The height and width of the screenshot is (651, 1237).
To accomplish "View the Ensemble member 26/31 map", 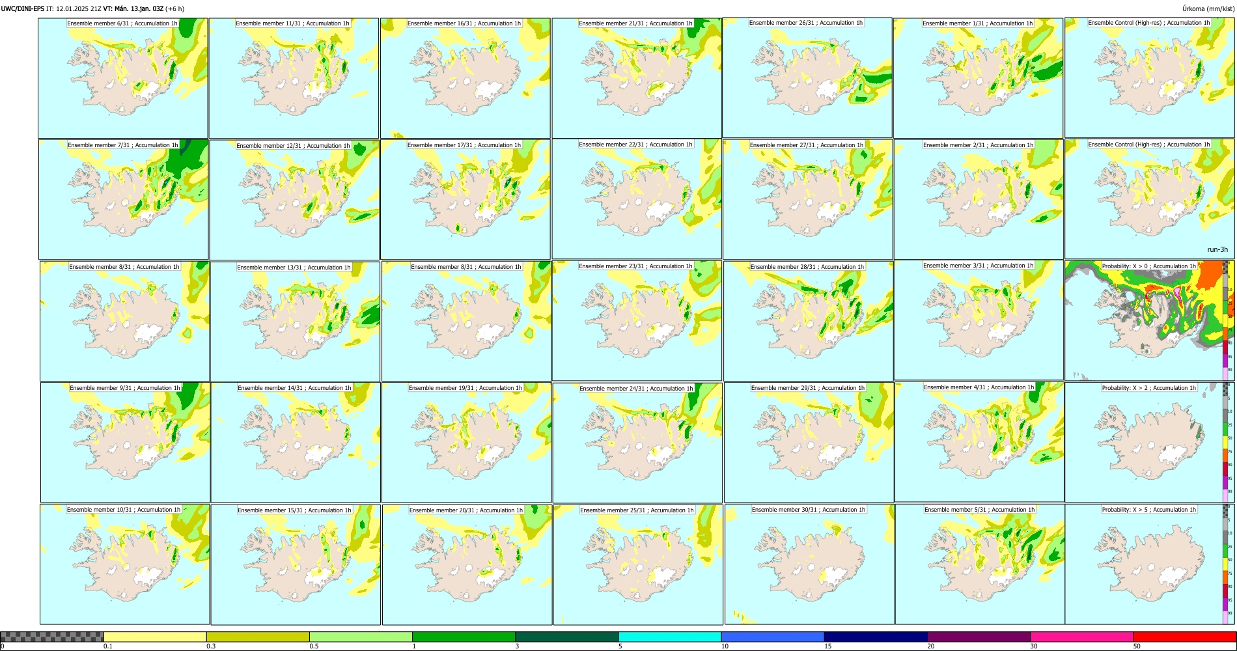I will click(x=807, y=77).
